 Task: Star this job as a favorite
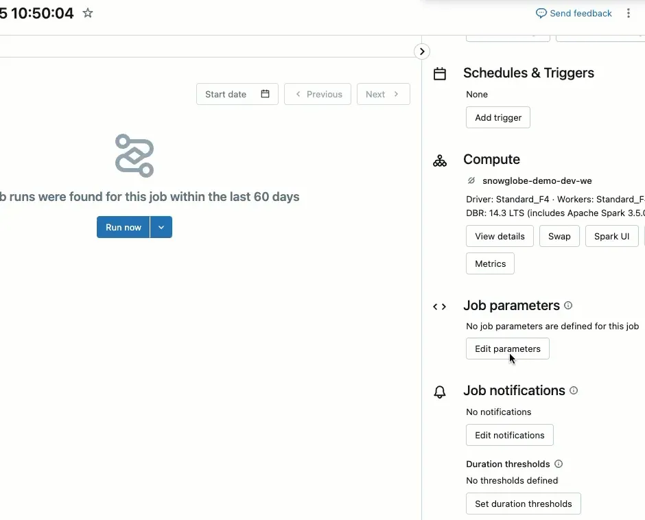(88, 13)
